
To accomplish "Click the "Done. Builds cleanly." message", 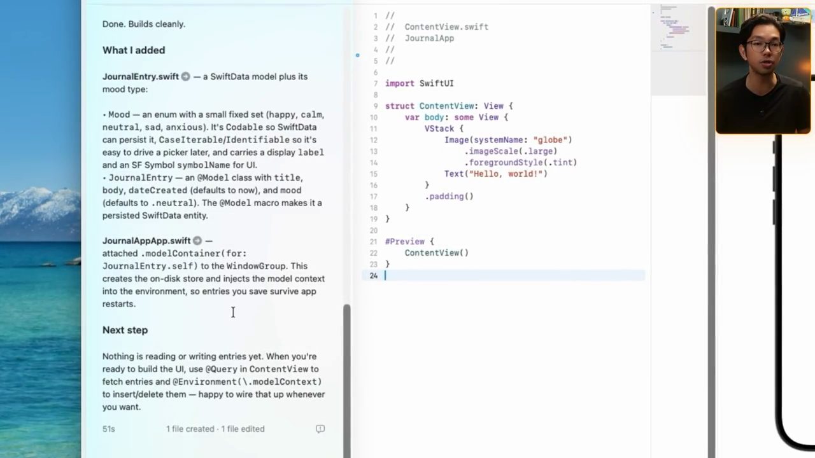I will point(144,24).
